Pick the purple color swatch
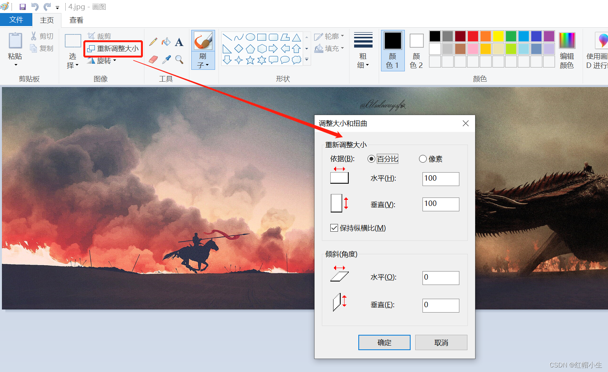This screenshot has width=608, height=372. pos(549,36)
